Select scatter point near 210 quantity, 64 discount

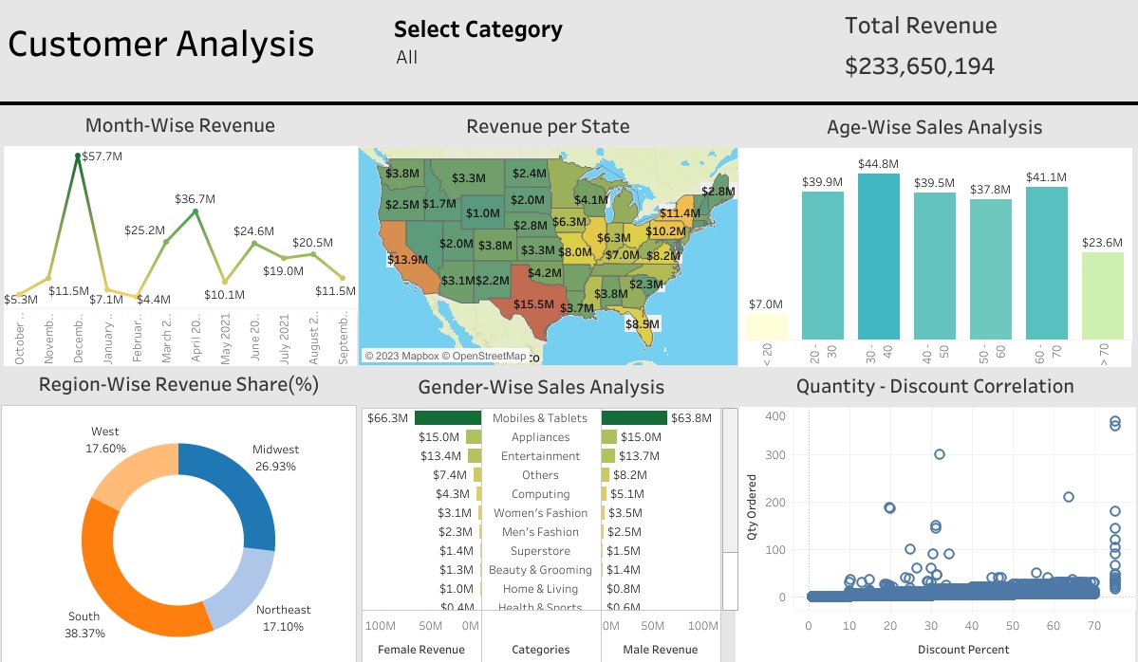(x=1069, y=497)
